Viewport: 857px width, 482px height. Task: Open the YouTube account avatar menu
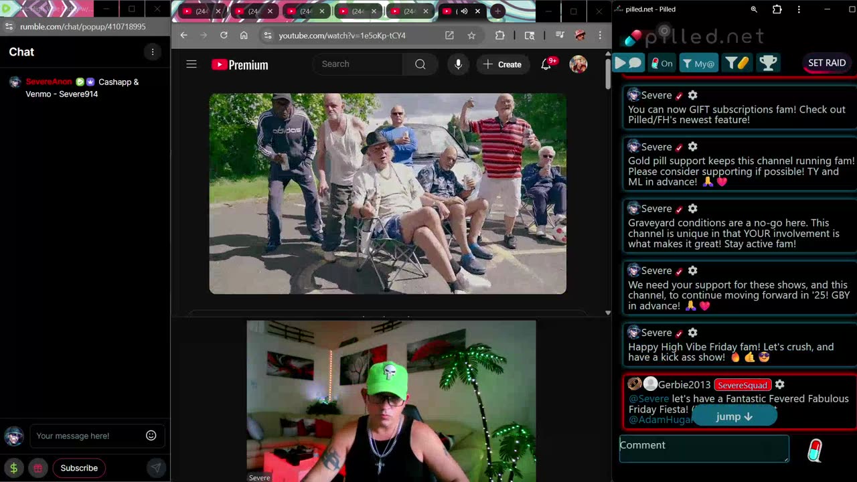coord(578,64)
